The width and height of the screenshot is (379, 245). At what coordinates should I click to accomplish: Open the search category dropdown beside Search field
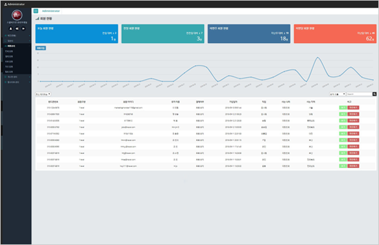(x=337, y=94)
